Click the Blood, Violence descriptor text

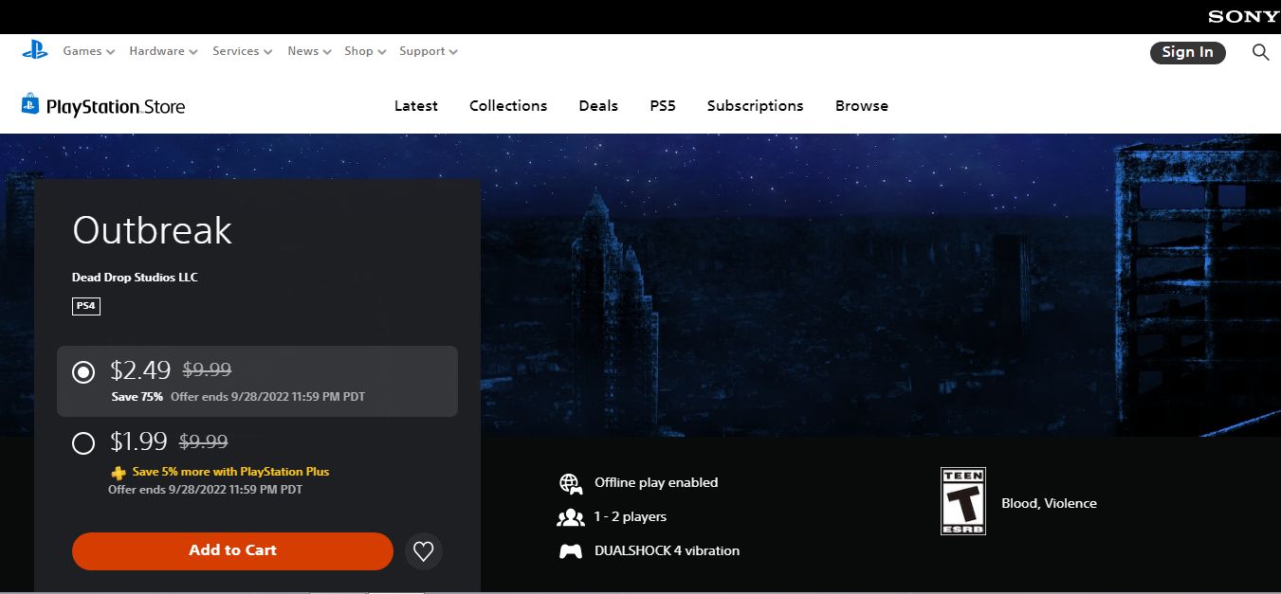click(x=1049, y=503)
